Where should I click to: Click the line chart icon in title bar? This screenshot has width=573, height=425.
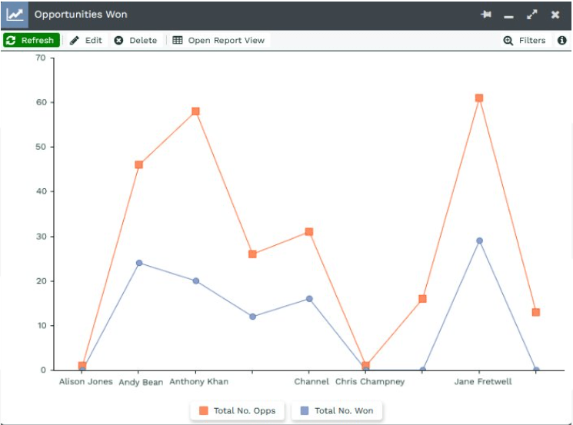(x=15, y=15)
